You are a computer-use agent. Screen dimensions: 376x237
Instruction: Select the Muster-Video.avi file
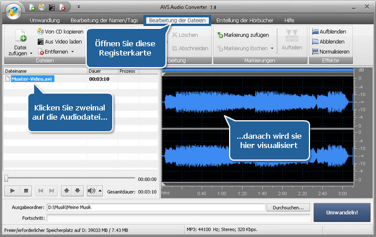31,79
